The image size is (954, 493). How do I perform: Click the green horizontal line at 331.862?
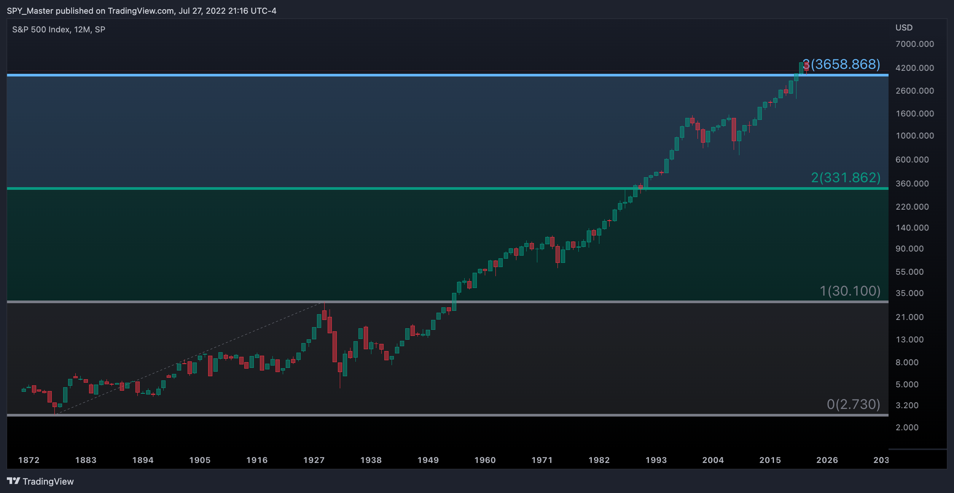(448, 188)
